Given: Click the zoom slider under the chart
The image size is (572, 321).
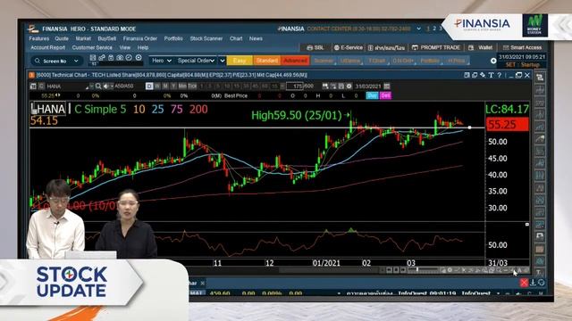Looking at the screenshot, I should click(424, 269).
